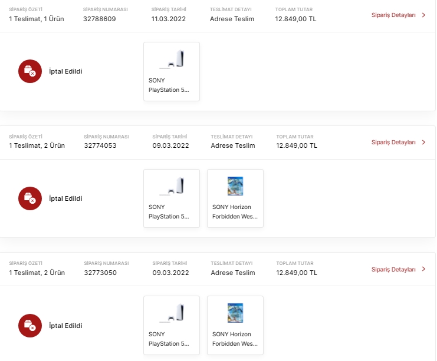The height and width of the screenshot is (361, 437).
Task: Click the cancelled status icon of order 32788609
Action: (29, 71)
